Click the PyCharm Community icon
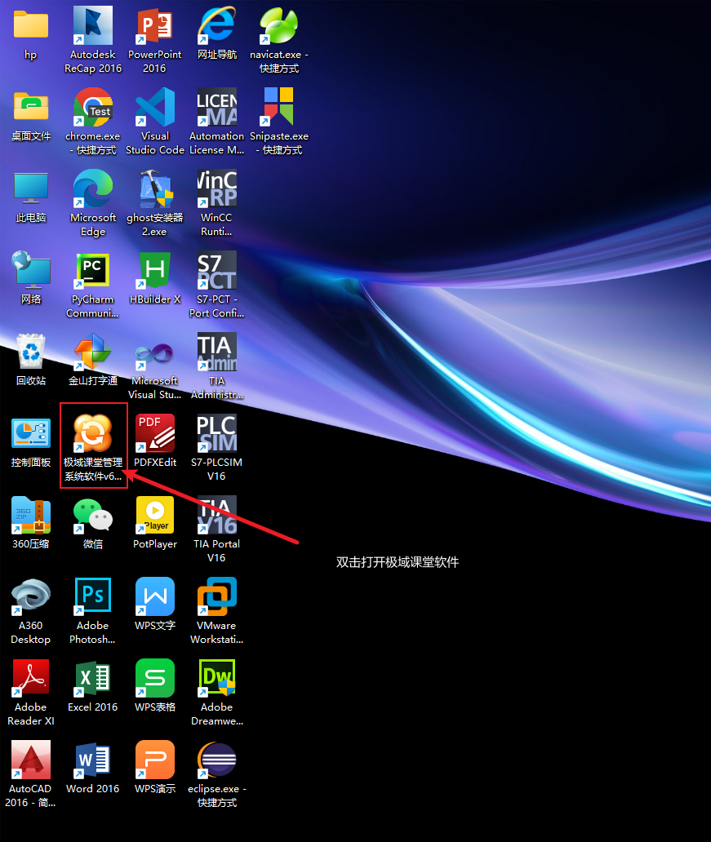 click(93, 271)
